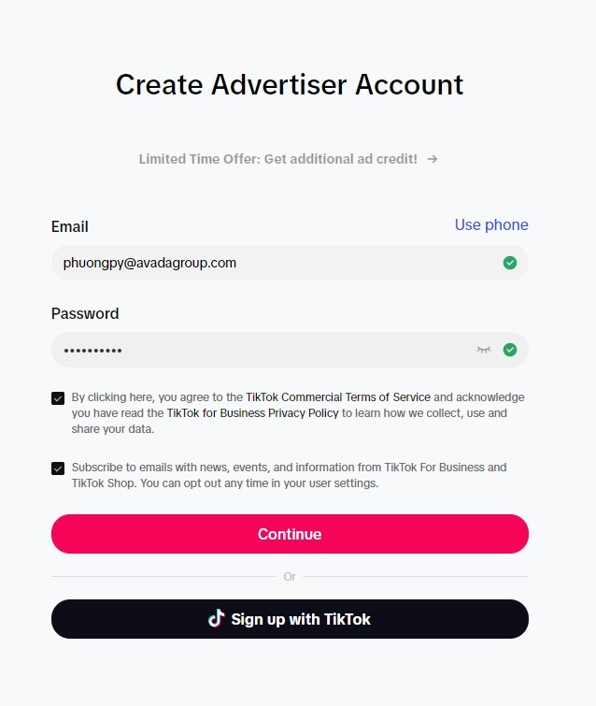Focus the Email input containing phuongpy@avadagroup.com
The image size is (596, 706).
point(290,263)
